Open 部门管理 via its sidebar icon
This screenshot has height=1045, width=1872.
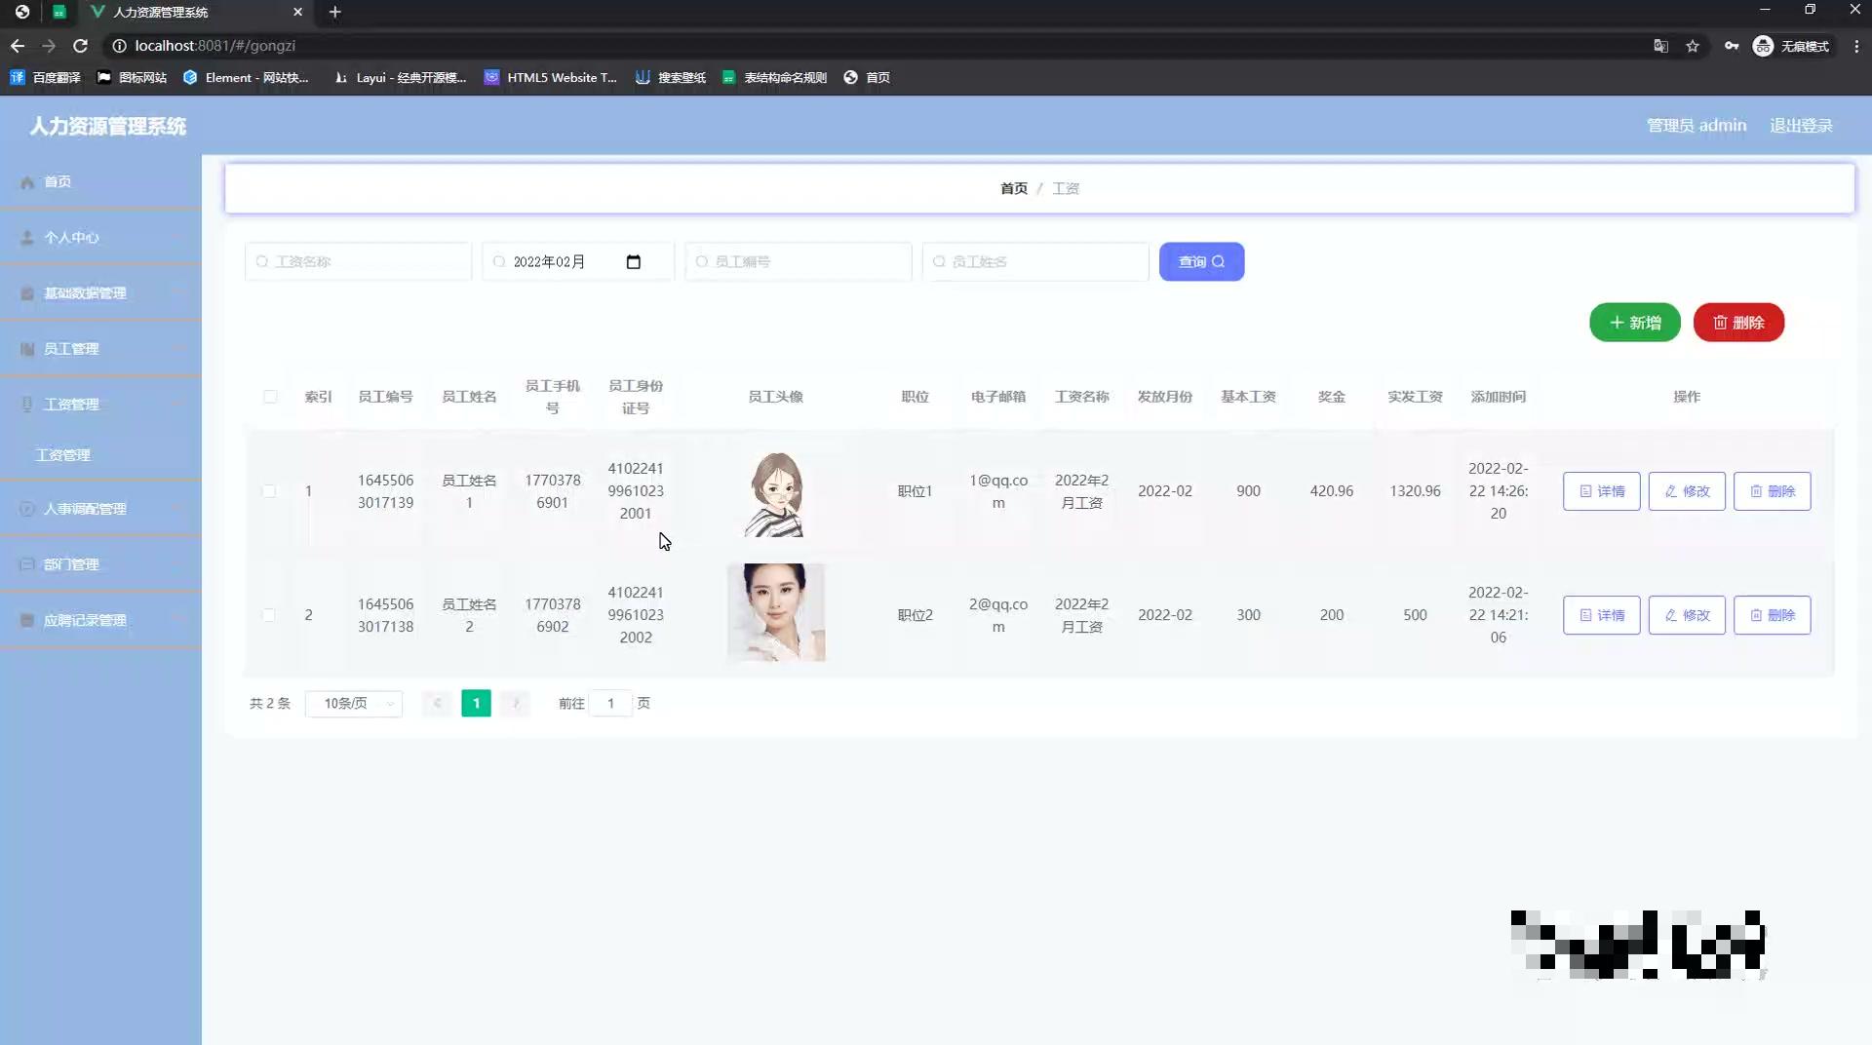click(x=26, y=563)
